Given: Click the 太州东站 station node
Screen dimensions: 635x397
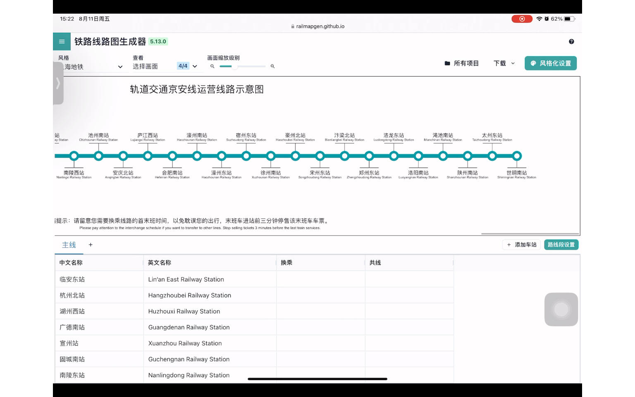Looking at the screenshot, I should 492,156.
